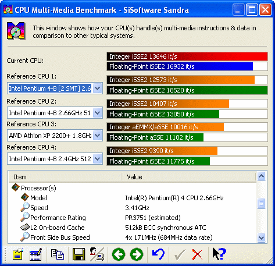Close the CPU Multi-Media Benchmark window
This screenshot has width=275, height=266.
click(265, 9)
